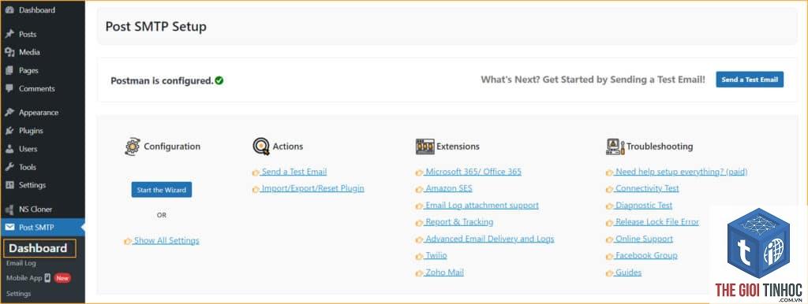Open the Connectivity Test link
Image resolution: width=808 pixels, height=304 pixels.
click(x=647, y=188)
